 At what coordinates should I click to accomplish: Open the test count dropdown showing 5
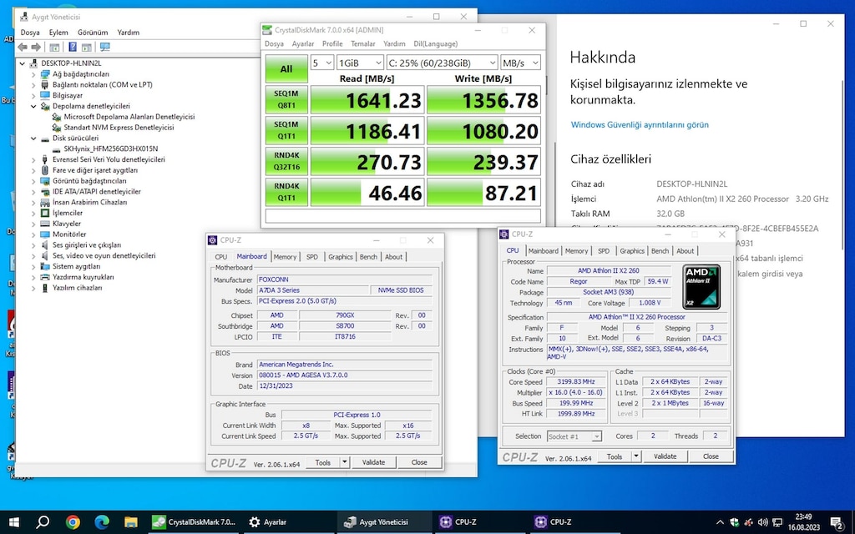321,63
